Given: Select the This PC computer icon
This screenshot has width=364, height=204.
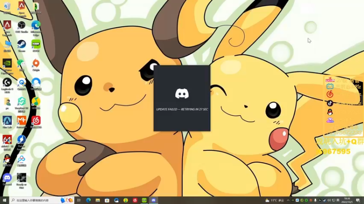Looking at the screenshot, I should coord(7,46).
